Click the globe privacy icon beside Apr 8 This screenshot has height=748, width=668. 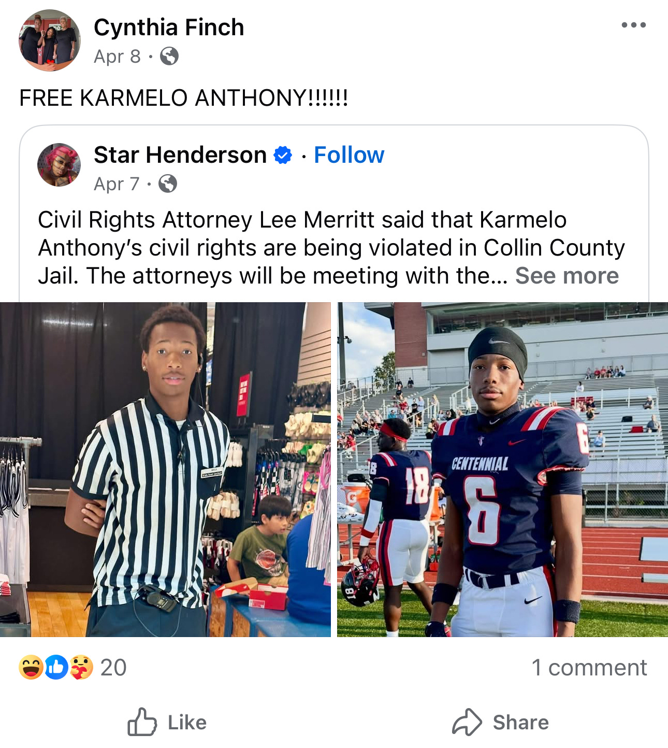pyautogui.click(x=169, y=56)
